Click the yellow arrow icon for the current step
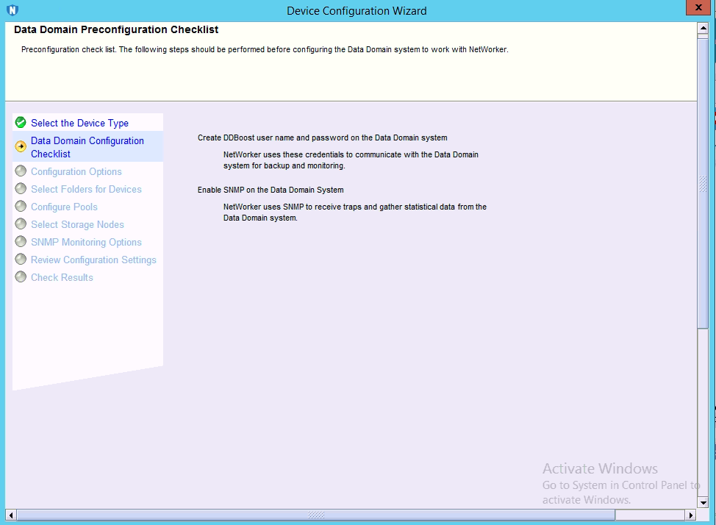716x525 pixels. point(21,146)
